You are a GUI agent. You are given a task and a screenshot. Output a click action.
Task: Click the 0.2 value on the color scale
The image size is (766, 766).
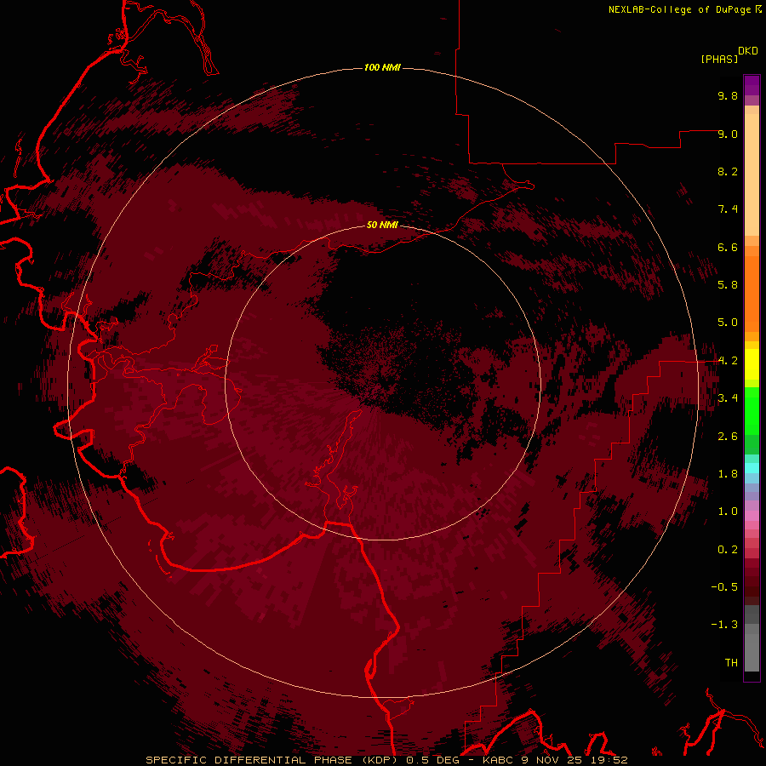(x=728, y=550)
